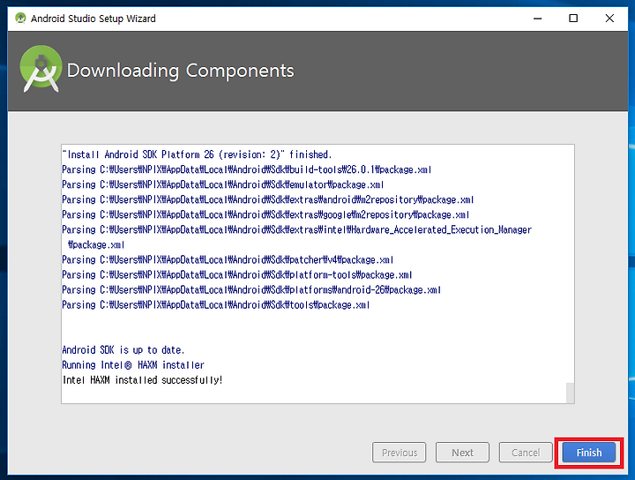635x480 pixels.
Task: Click the Android Studio title bar icon
Action: click(20, 19)
